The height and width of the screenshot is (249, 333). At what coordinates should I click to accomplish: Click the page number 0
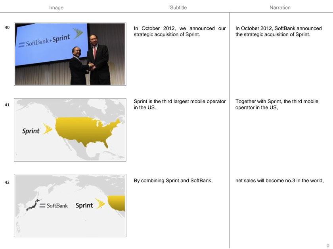pos(328,245)
